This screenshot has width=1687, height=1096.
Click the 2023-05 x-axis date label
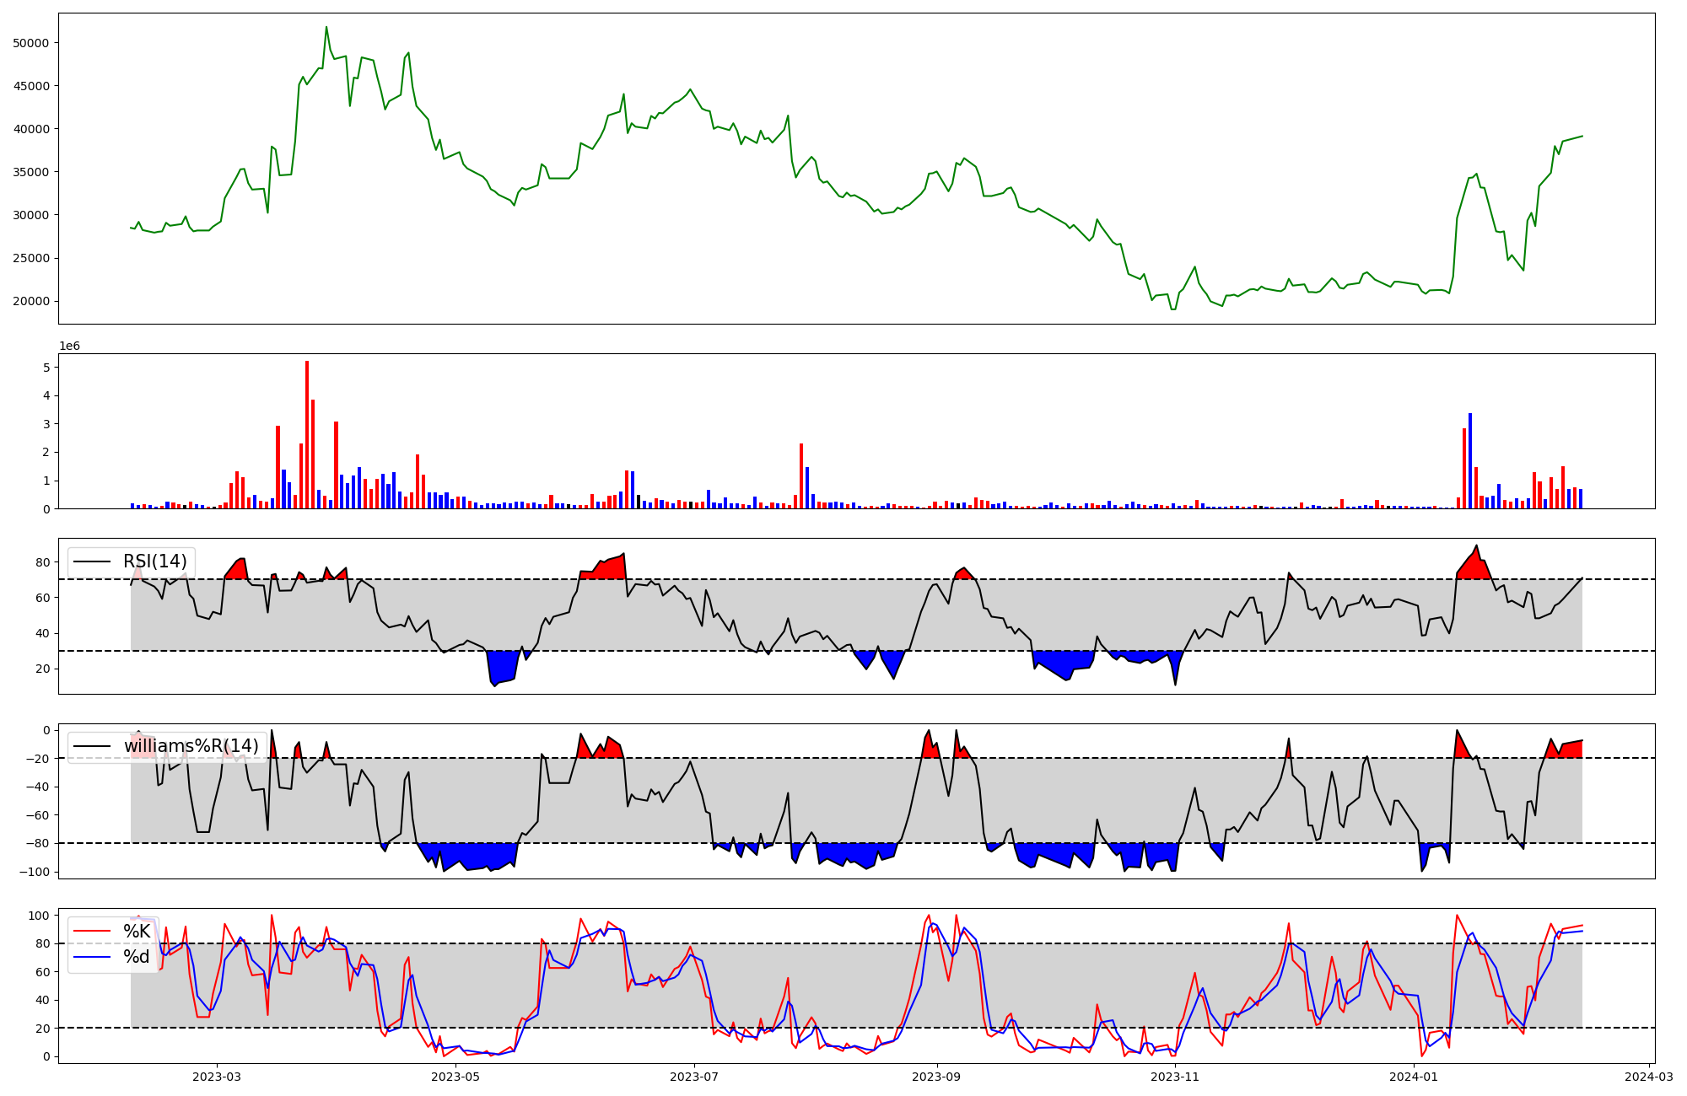click(x=455, y=1076)
